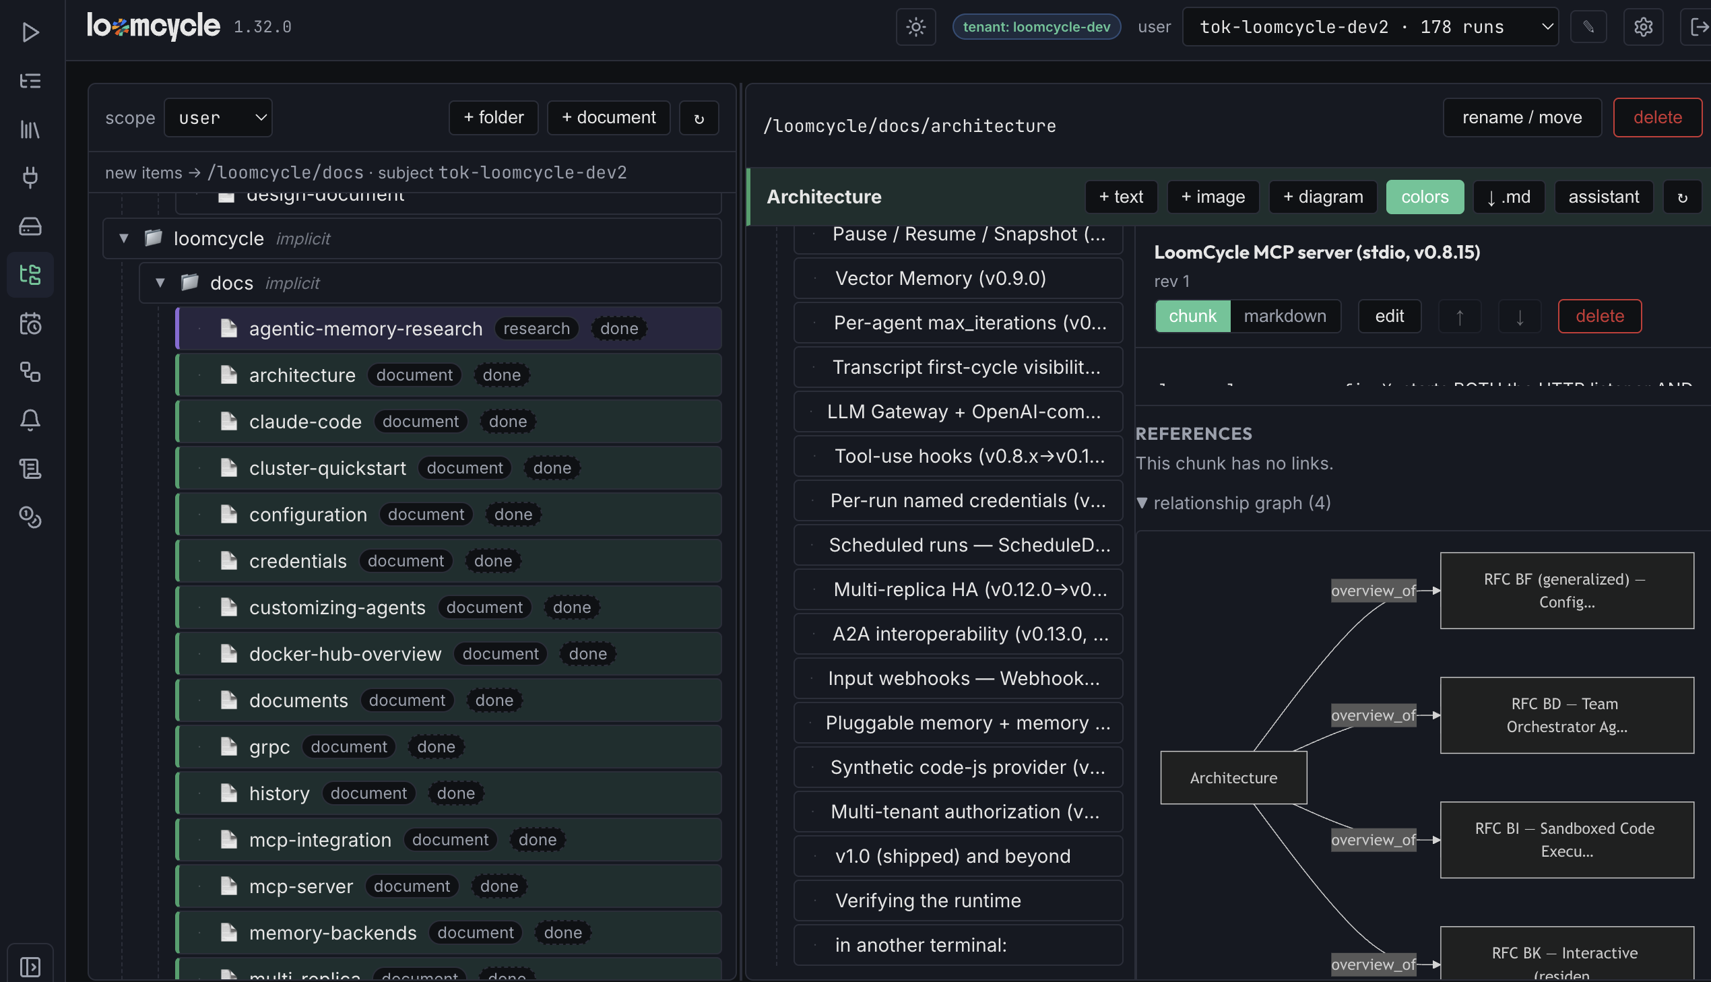Open the storage drive icon in the sidebar
Image resolution: width=1711 pixels, height=982 pixels.
click(x=30, y=226)
